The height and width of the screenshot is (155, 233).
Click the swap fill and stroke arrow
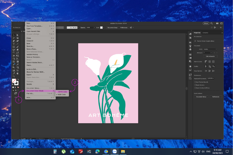(x=18, y=80)
